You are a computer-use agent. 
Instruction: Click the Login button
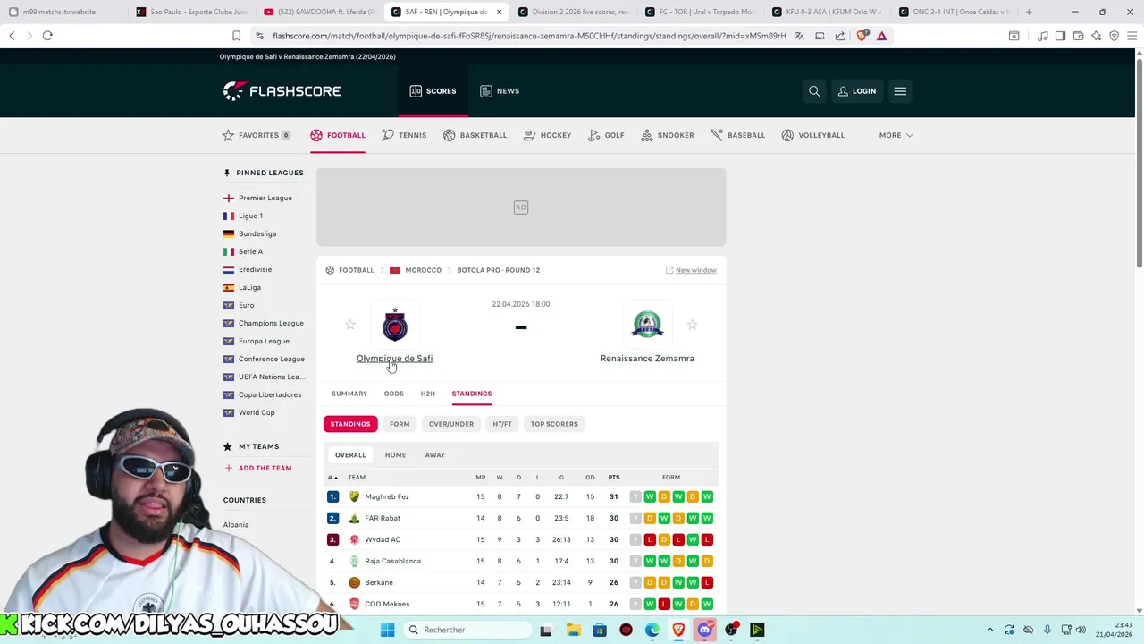coord(857,91)
